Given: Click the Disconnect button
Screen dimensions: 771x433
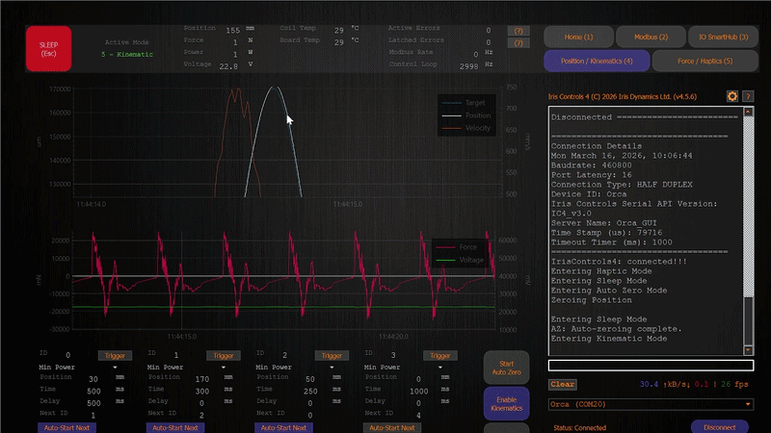Looking at the screenshot, I should (x=720, y=426).
